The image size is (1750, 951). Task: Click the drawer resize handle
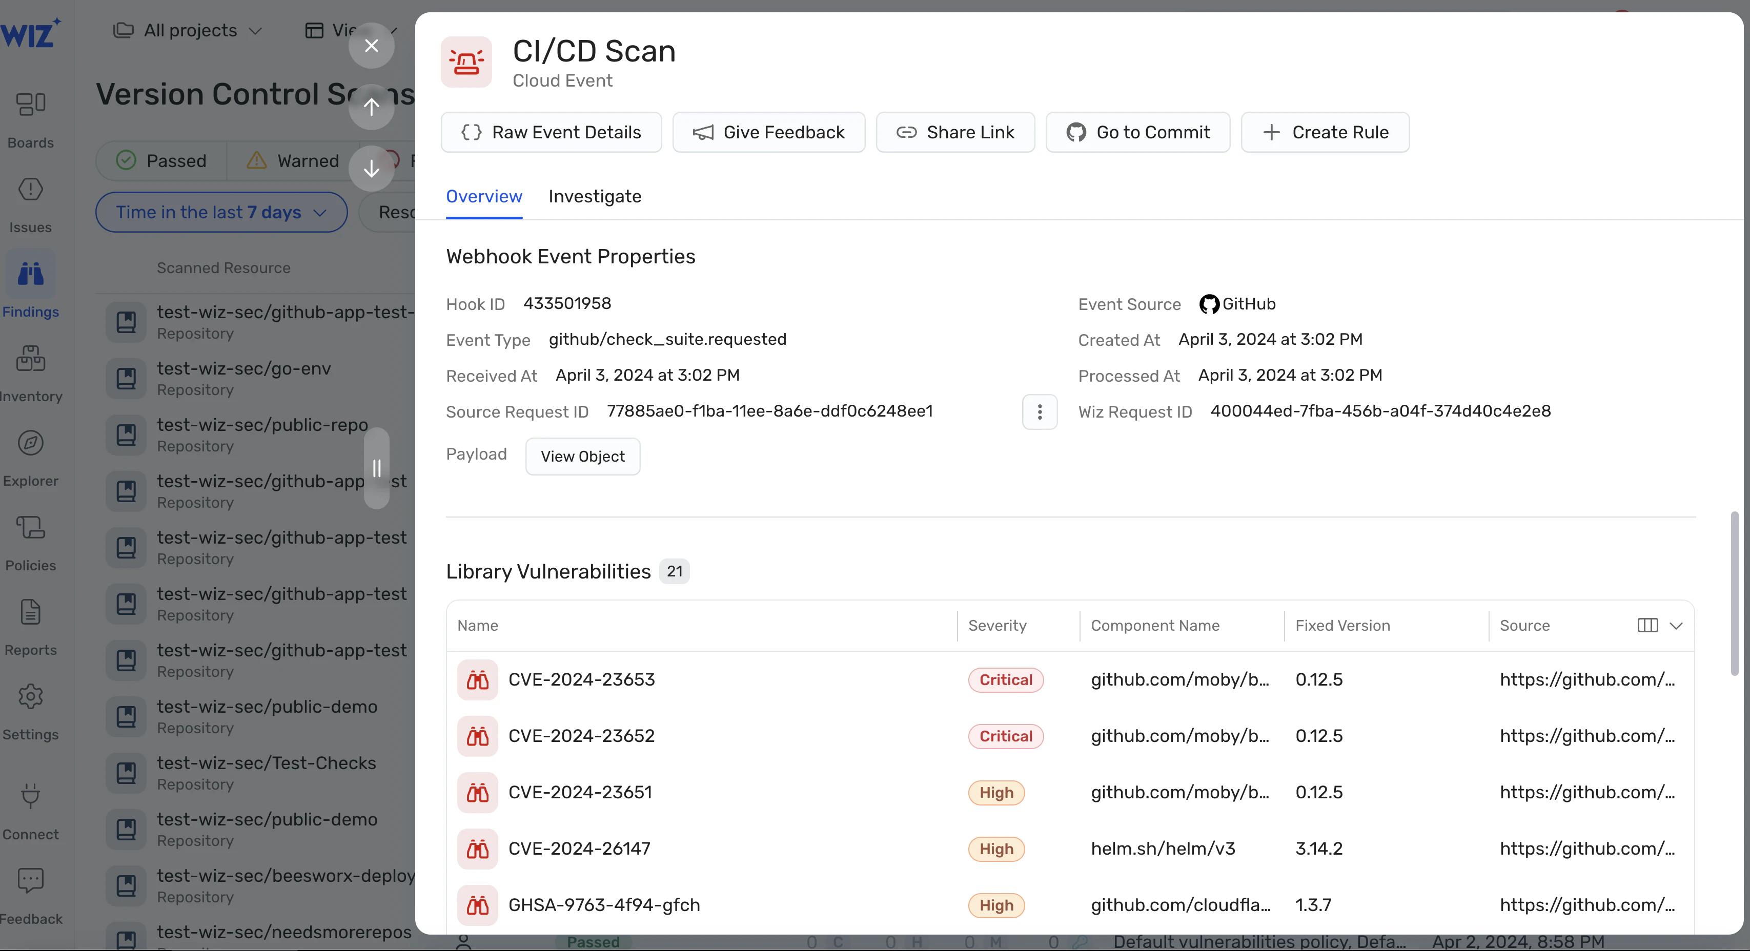coord(376,468)
